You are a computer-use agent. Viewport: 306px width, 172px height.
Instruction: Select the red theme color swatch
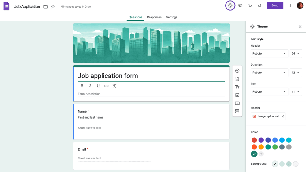pyautogui.click(x=254, y=140)
